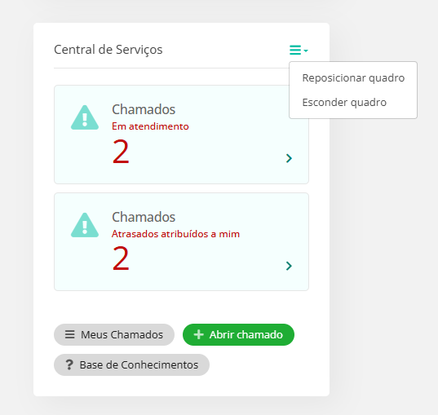Click the red count 2 under Em atendimento
This screenshot has height=415, width=438.
tap(121, 152)
